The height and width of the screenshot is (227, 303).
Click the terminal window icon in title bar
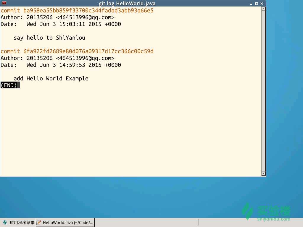tap(4, 3)
